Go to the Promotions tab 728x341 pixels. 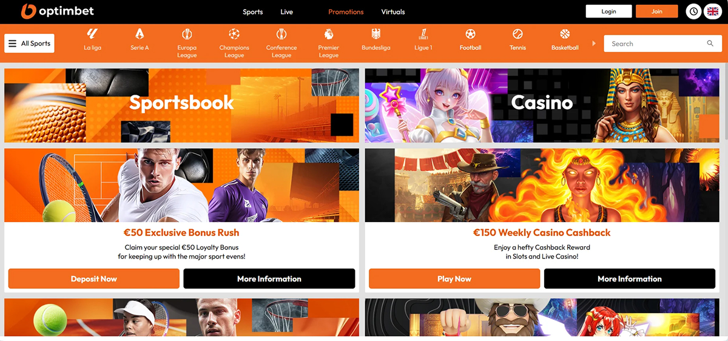pos(346,12)
